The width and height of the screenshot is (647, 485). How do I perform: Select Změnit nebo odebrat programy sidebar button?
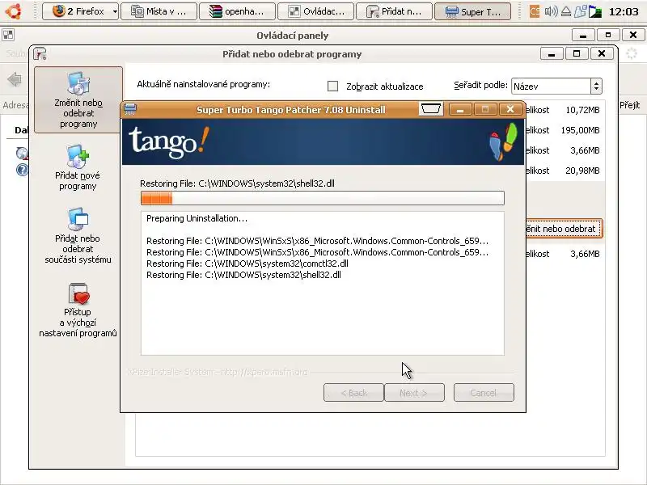pos(78,99)
